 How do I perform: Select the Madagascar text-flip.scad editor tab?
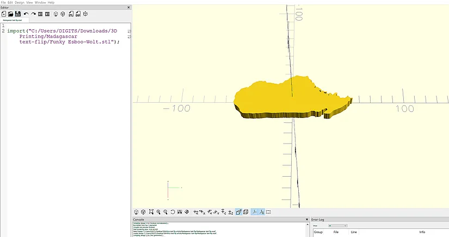(x=14, y=20)
